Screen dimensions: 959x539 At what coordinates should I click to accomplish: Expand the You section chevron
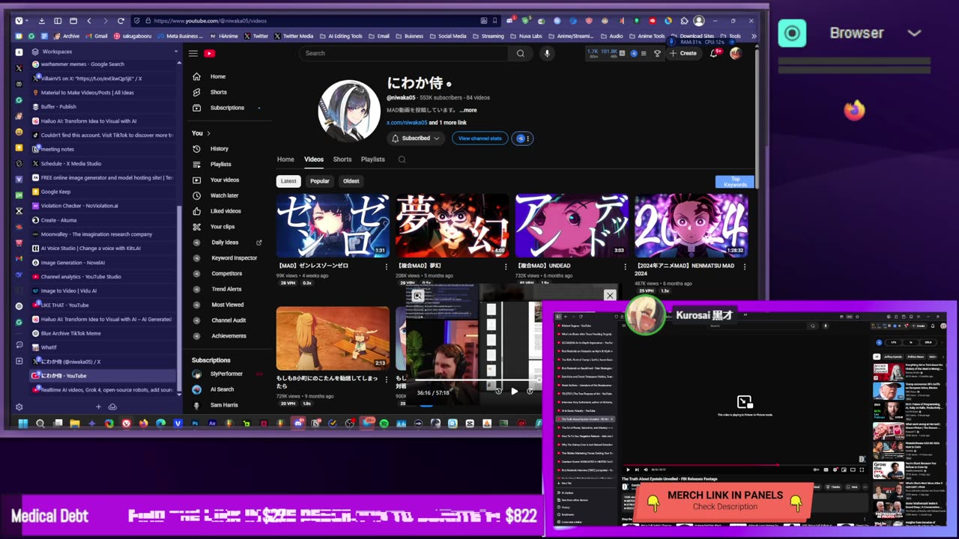(208, 133)
